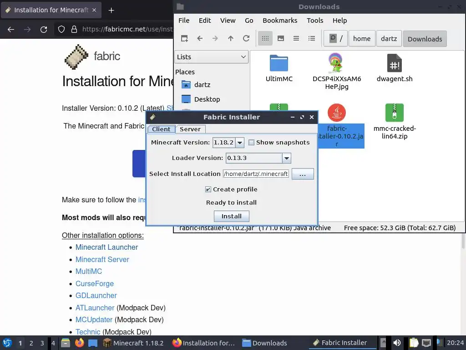Click the Firefox URL address bar
Screen dimensions: 466x350
[x=127, y=29]
